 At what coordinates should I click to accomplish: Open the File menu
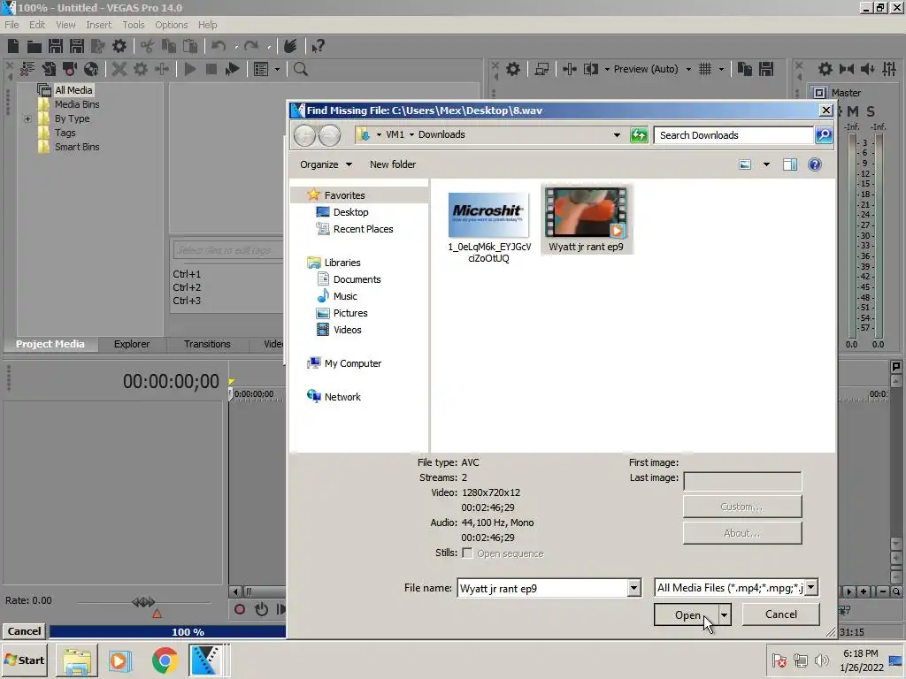click(12, 25)
